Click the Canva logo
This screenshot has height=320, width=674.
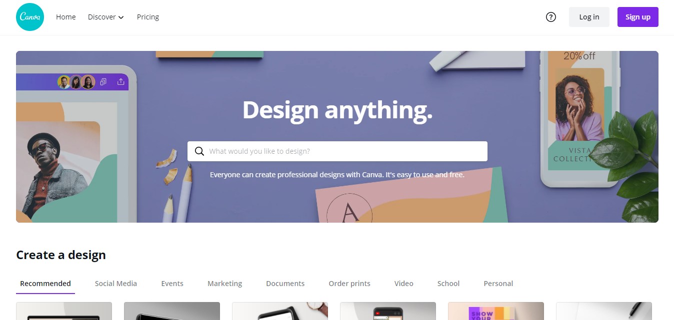pyautogui.click(x=30, y=17)
